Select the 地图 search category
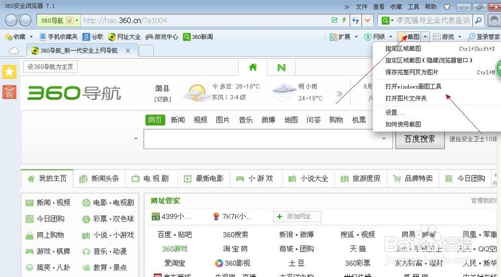This screenshot has height=277, width=501. tap(291, 120)
